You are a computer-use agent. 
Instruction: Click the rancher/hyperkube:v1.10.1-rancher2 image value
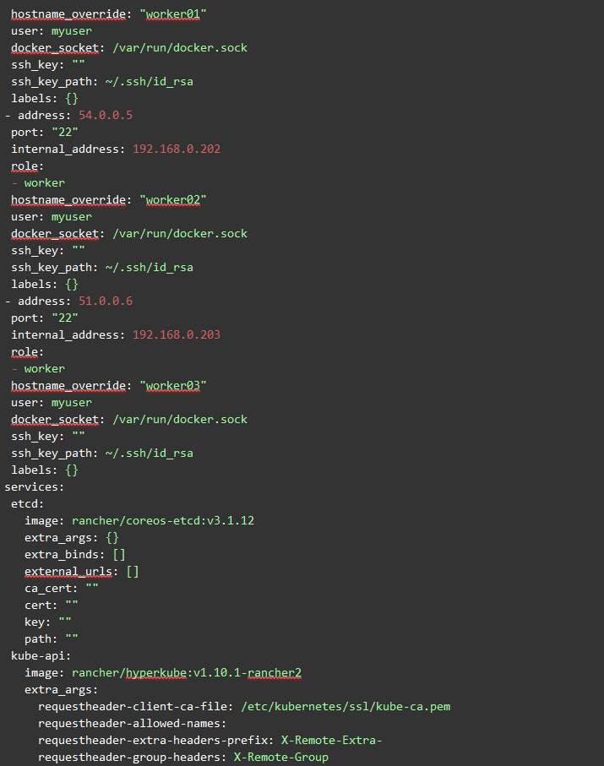186,673
